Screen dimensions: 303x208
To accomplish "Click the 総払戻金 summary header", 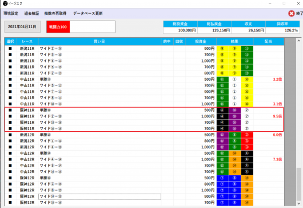I will 214,24.
